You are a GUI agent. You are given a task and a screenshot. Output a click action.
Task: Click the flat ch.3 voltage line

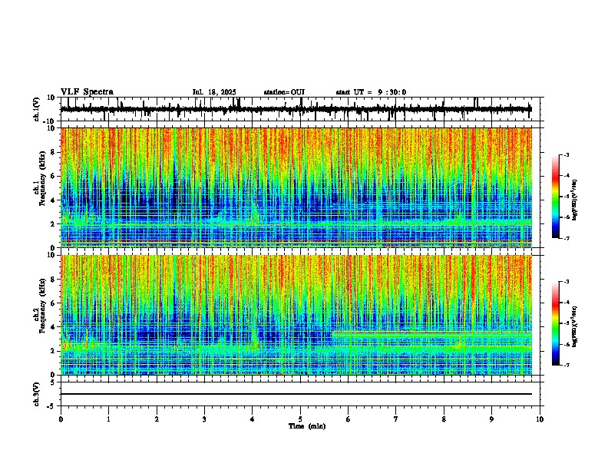(x=296, y=394)
